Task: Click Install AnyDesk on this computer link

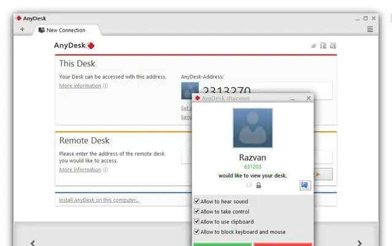Action: (x=99, y=200)
